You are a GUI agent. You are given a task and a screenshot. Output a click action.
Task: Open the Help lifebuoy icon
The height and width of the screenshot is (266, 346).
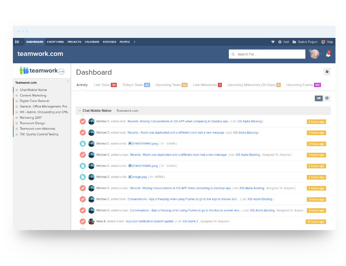tap(323, 42)
